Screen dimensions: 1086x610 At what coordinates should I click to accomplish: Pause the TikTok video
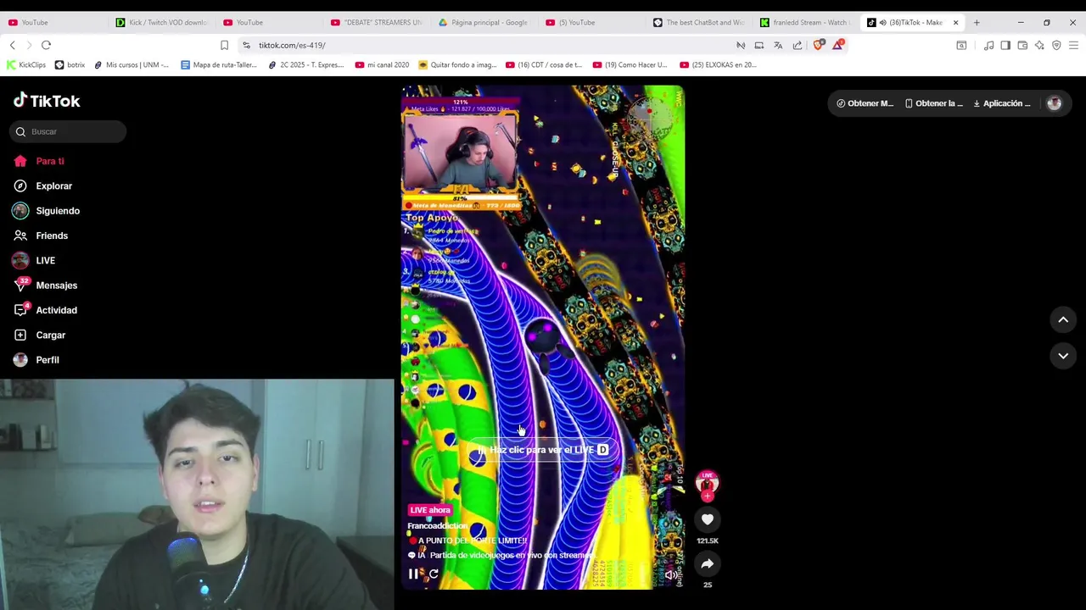tap(413, 574)
